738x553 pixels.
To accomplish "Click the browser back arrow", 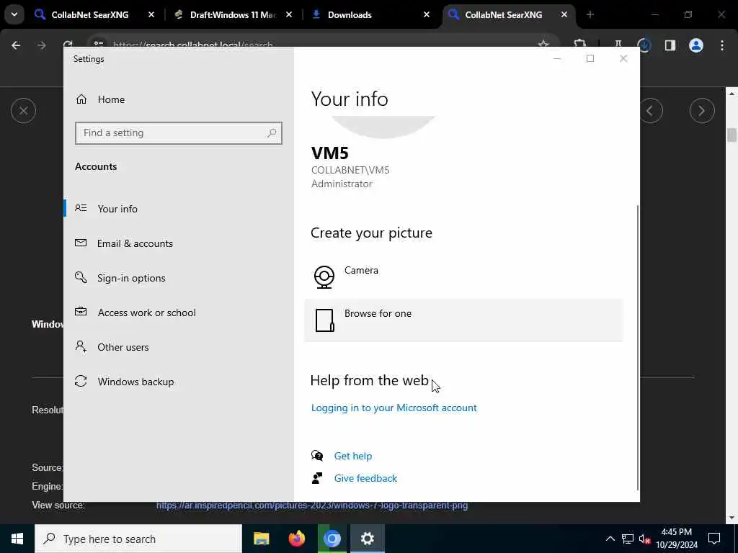I will tap(16, 45).
